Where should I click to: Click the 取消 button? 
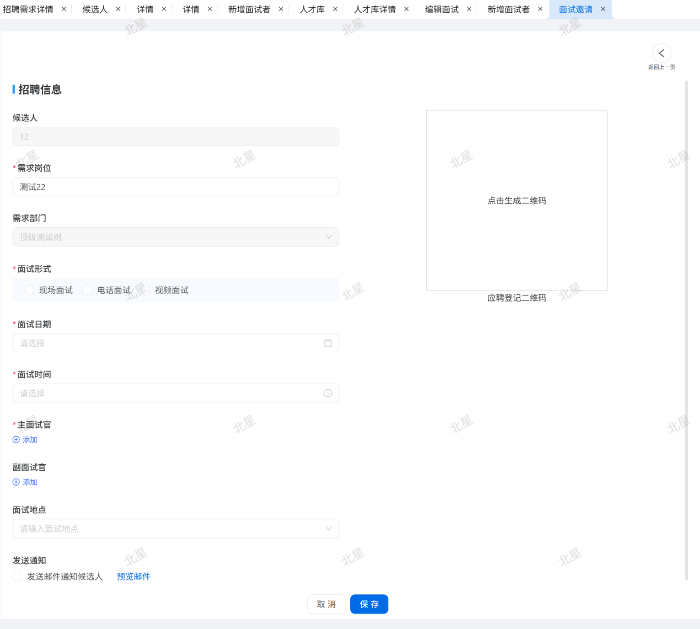pos(326,604)
